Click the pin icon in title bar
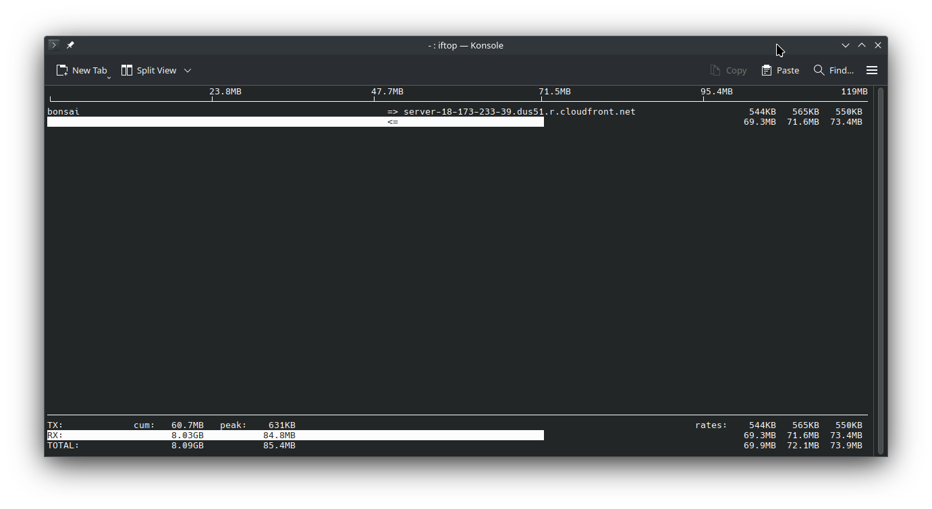Image resolution: width=932 pixels, height=509 pixels. click(70, 45)
